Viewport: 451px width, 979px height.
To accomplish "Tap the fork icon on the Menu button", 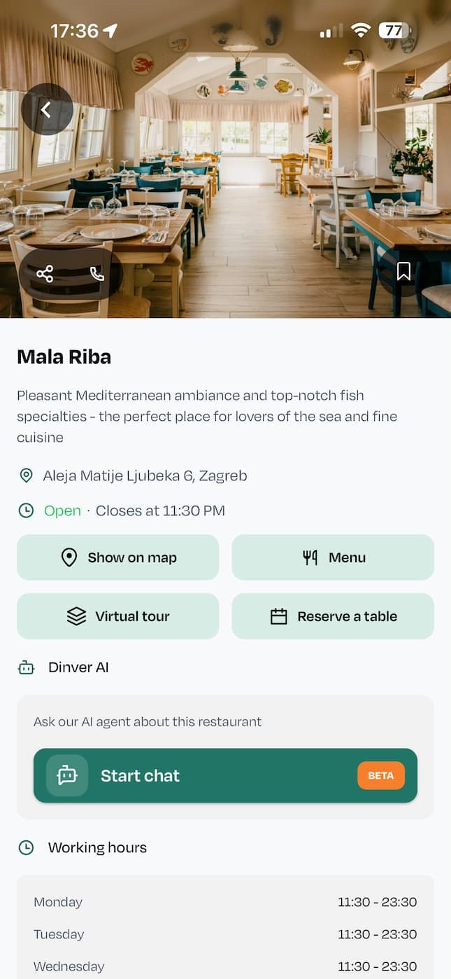I will click(x=310, y=557).
